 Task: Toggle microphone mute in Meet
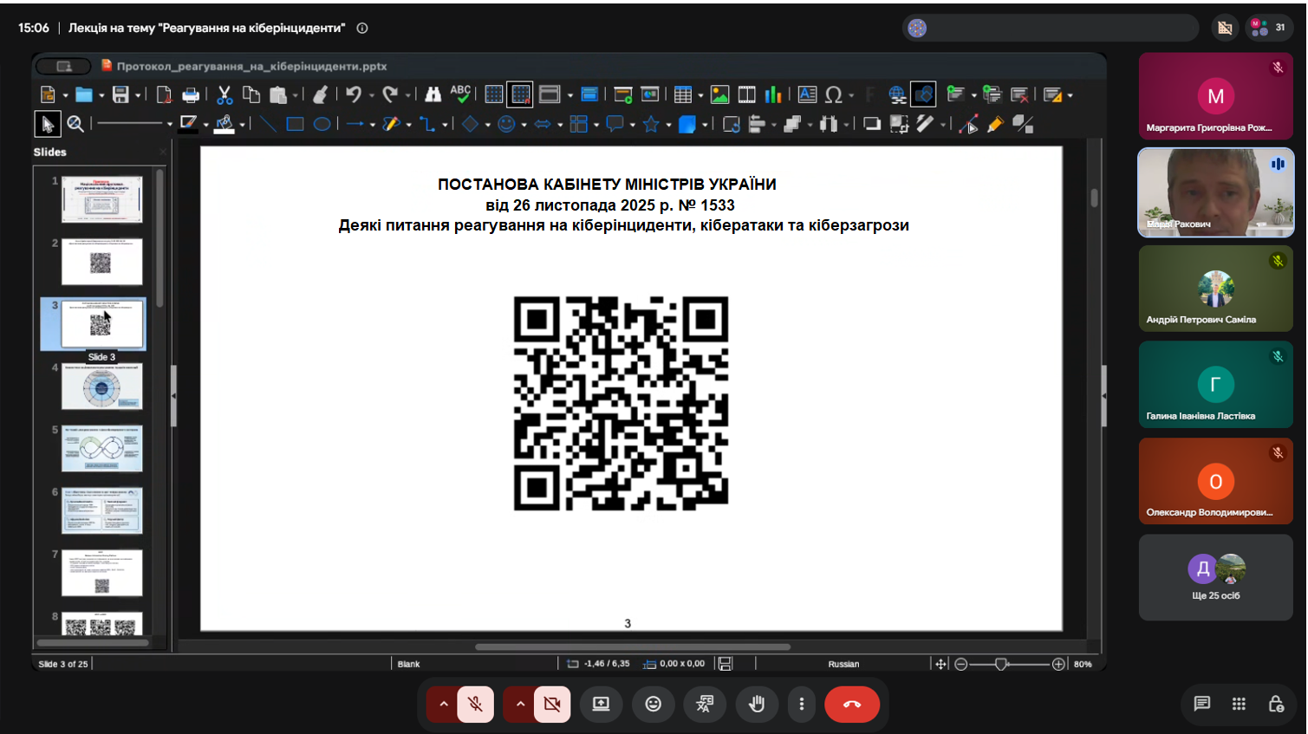coord(475,705)
